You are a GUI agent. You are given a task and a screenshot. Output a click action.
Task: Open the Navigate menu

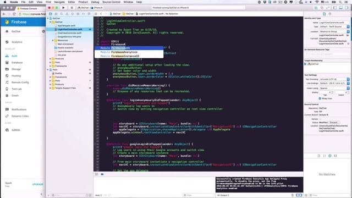click(x=59, y=2)
